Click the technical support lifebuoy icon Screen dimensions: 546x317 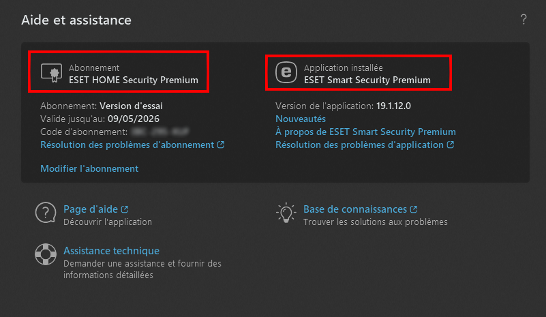click(x=45, y=254)
